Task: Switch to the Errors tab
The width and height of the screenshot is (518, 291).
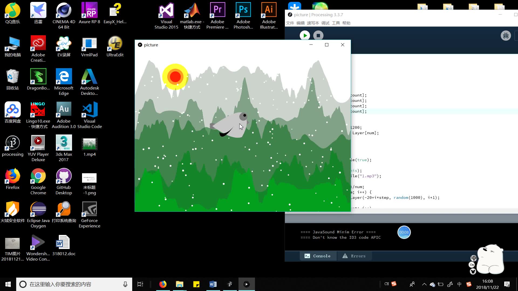Action: (354, 256)
